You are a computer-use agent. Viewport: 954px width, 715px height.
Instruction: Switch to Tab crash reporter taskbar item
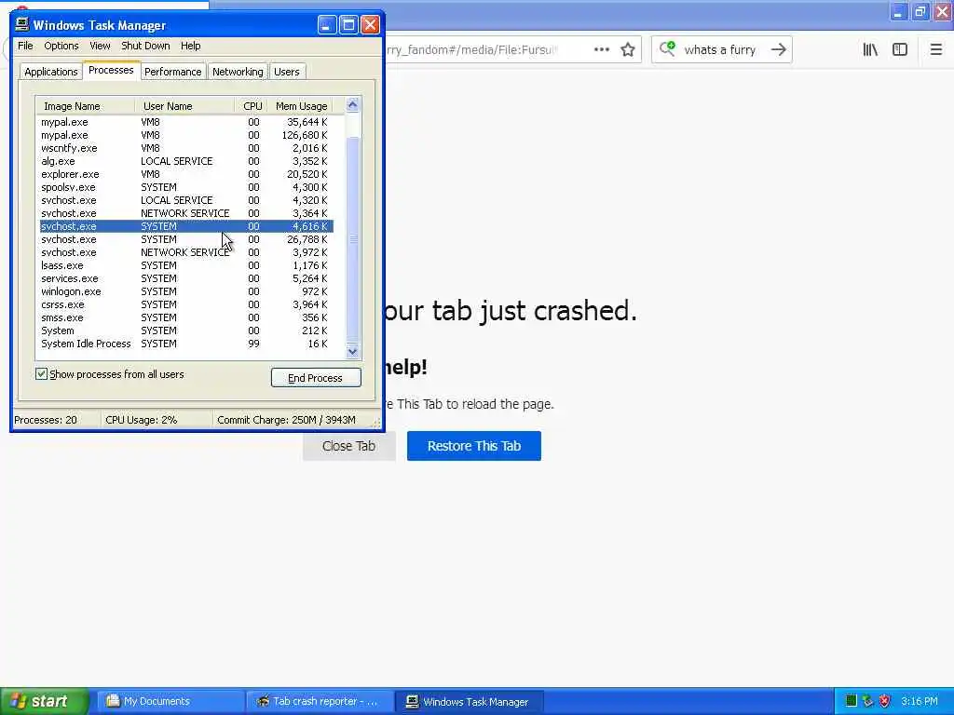click(x=319, y=701)
